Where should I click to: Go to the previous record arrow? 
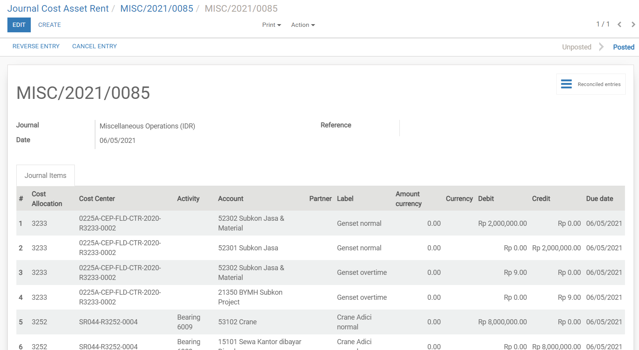pos(619,25)
